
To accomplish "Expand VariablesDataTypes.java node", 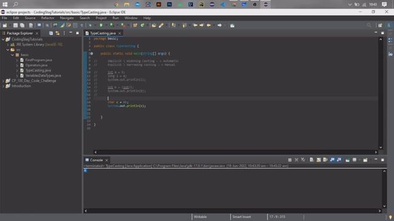I will click(x=17, y=76).
